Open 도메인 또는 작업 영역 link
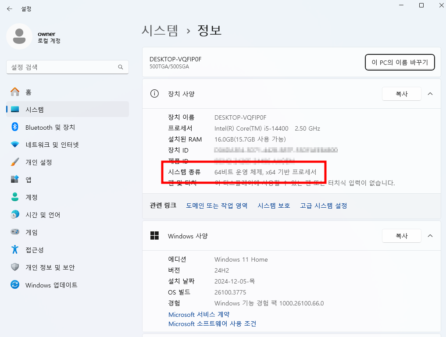446x337 pixels. click(x=217, y=206)
